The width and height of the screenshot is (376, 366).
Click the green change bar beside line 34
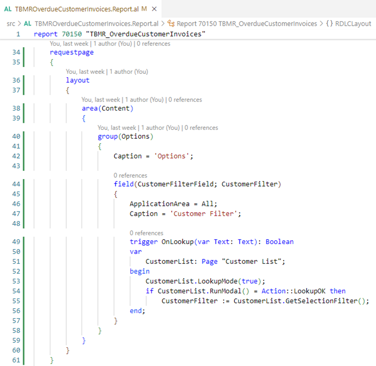(x=24, y=52)
